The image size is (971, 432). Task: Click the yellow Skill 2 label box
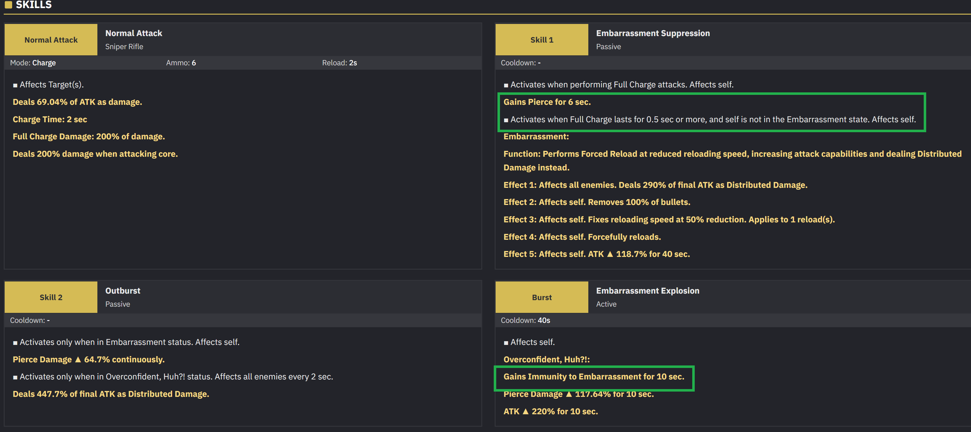(x=51, y=297)
